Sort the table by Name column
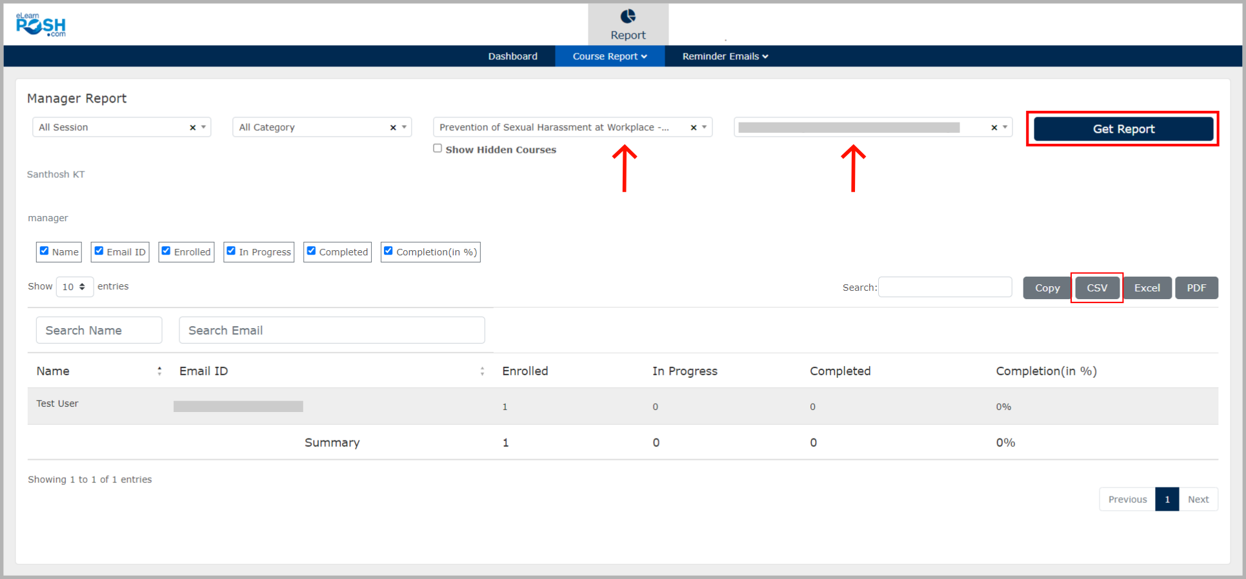Viewport: 1246px width, 579px height. click(x=159, y=371)
